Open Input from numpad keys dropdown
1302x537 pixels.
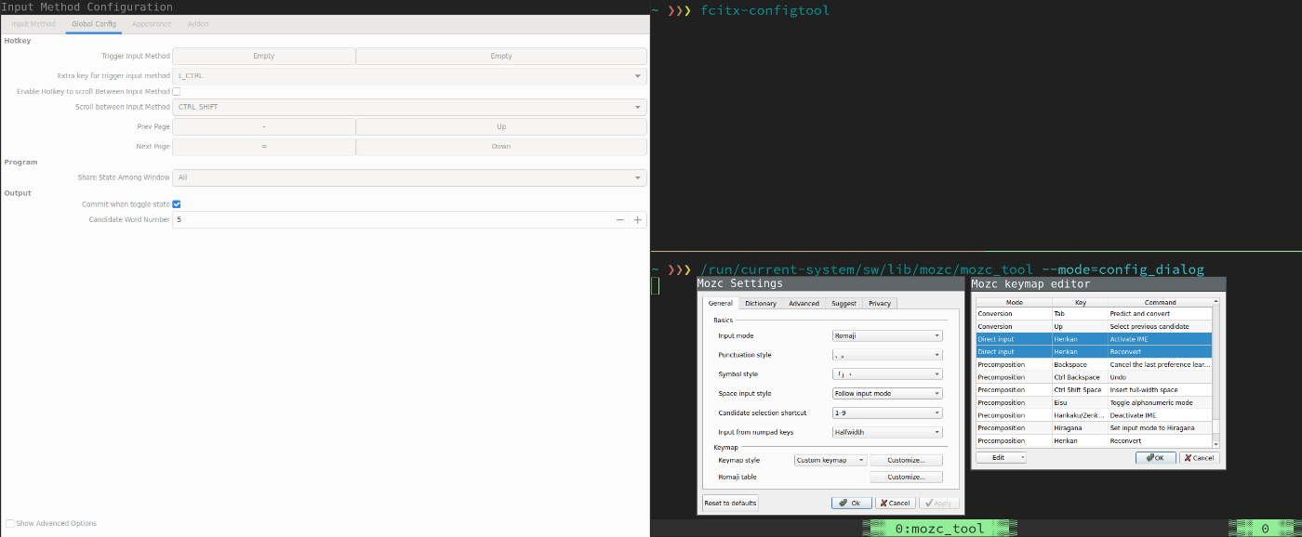[887, 432]
